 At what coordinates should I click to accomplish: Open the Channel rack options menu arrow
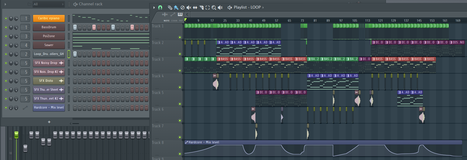pyautogui.click(x=6, y=4)
